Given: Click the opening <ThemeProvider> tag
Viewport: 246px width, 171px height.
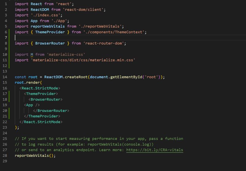Looking at the screenshot, I should 41,94.
